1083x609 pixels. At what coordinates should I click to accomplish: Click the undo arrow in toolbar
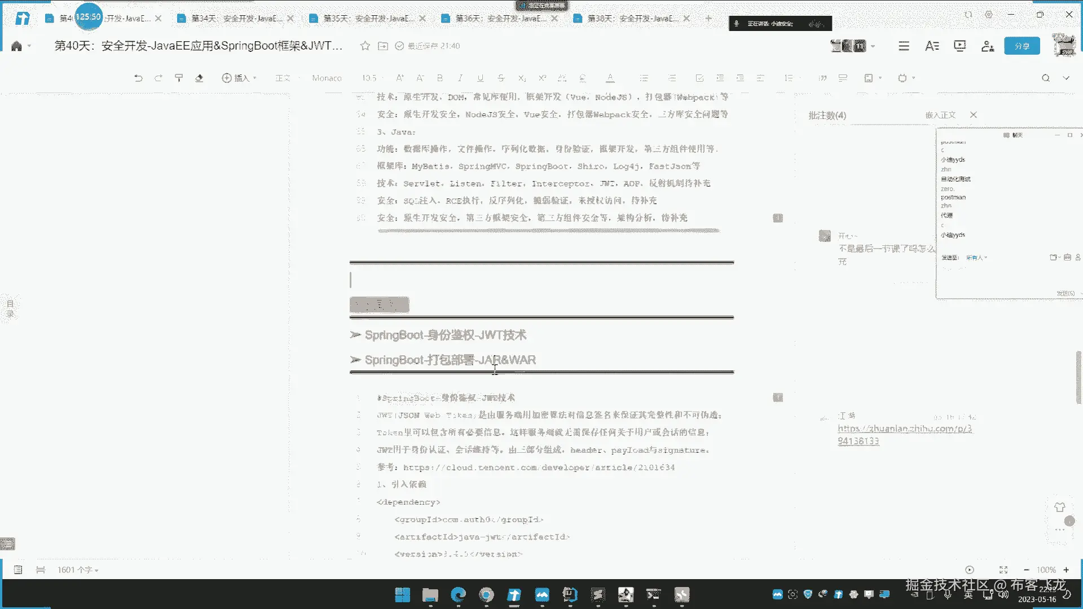138,78
